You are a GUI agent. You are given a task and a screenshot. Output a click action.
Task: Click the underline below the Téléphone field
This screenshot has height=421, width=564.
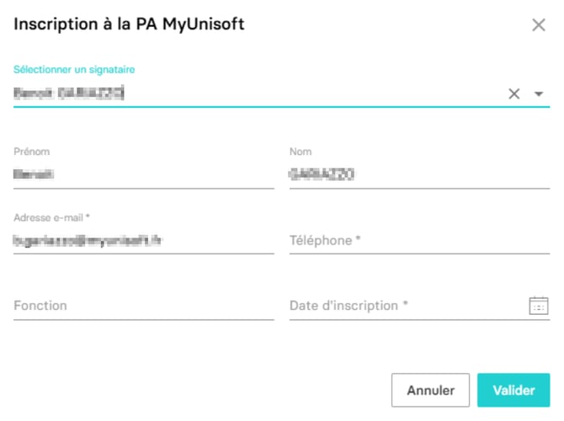(419, 254)
